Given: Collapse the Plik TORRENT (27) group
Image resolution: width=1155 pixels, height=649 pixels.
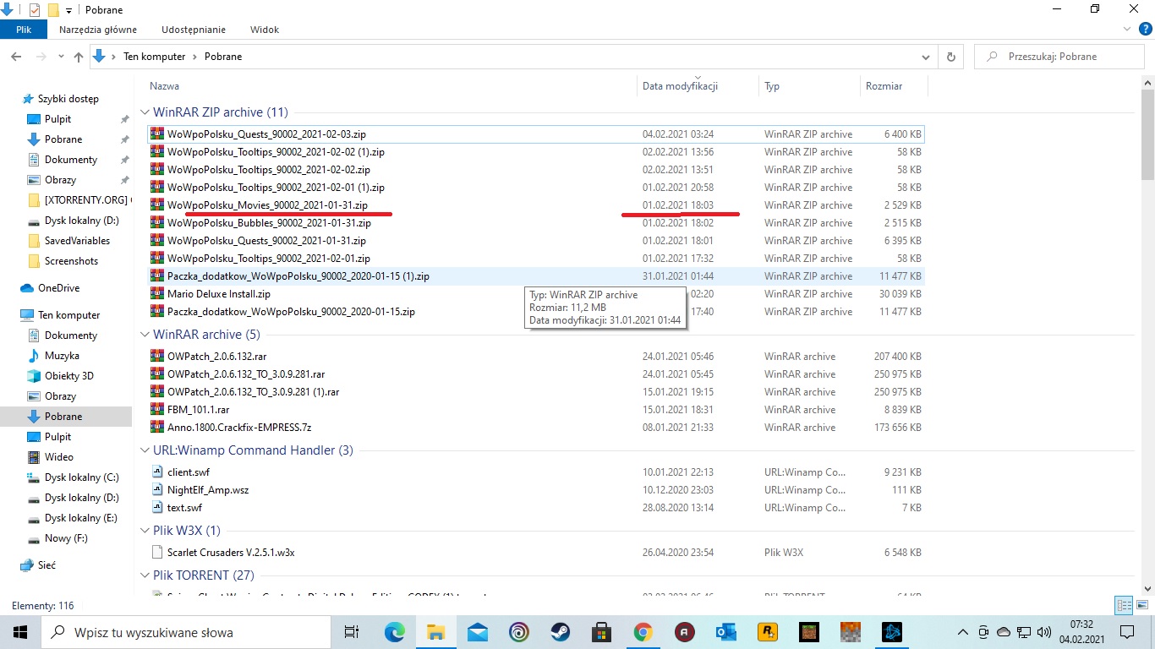Looking at the screenshot, I should coord(145,575).
